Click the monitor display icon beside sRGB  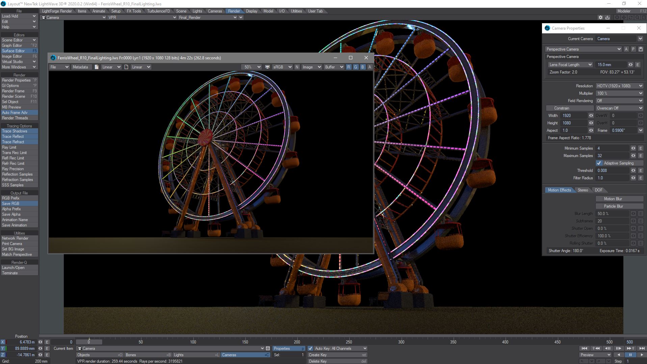(267, 67)
